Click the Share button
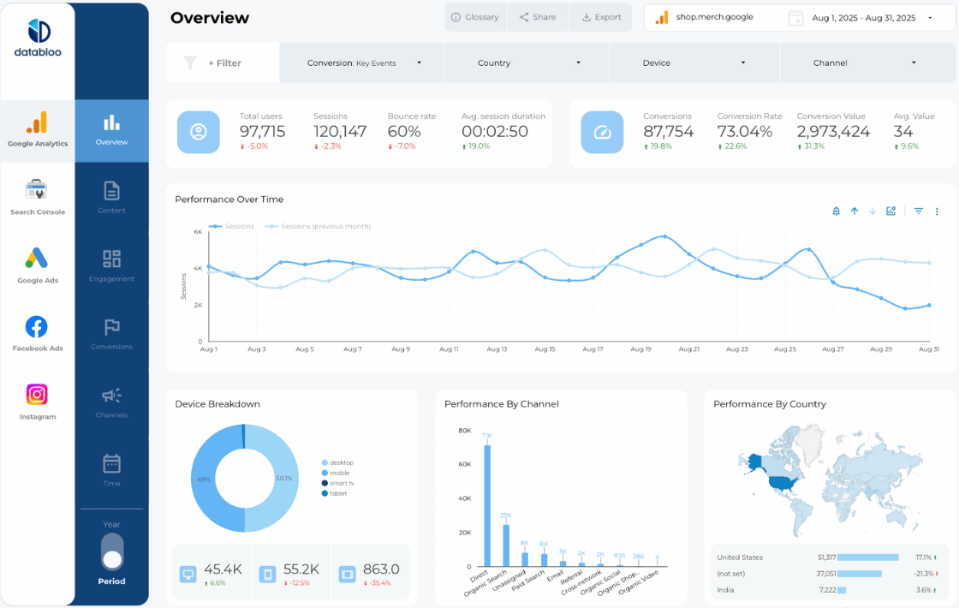 point(538,17)
